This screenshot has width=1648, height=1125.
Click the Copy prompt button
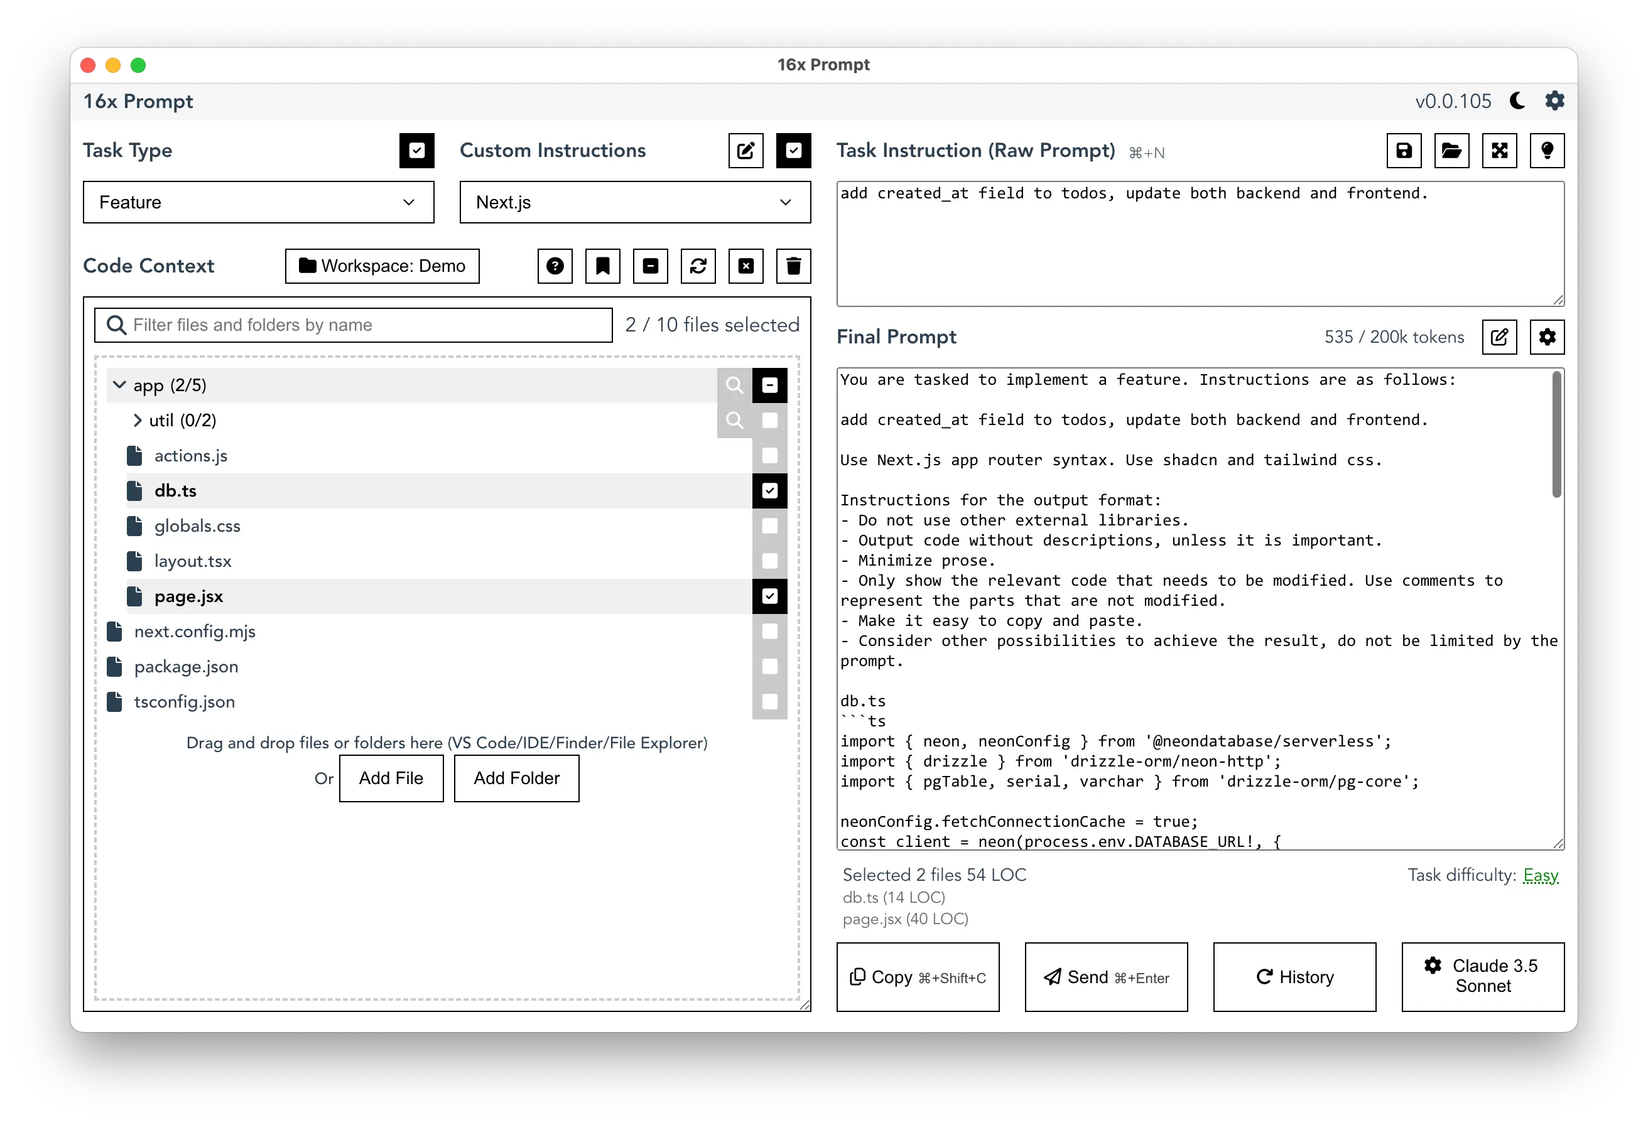[x=923, y=977]
